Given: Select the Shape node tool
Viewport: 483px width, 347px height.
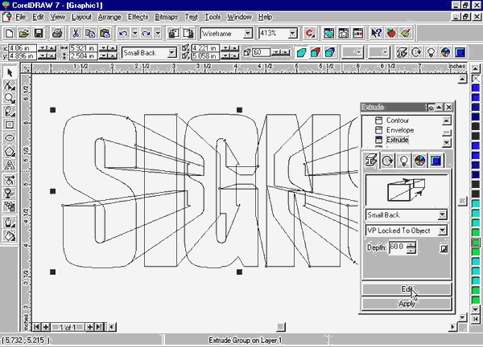Looking at the screenshot, I should (10, 86).
